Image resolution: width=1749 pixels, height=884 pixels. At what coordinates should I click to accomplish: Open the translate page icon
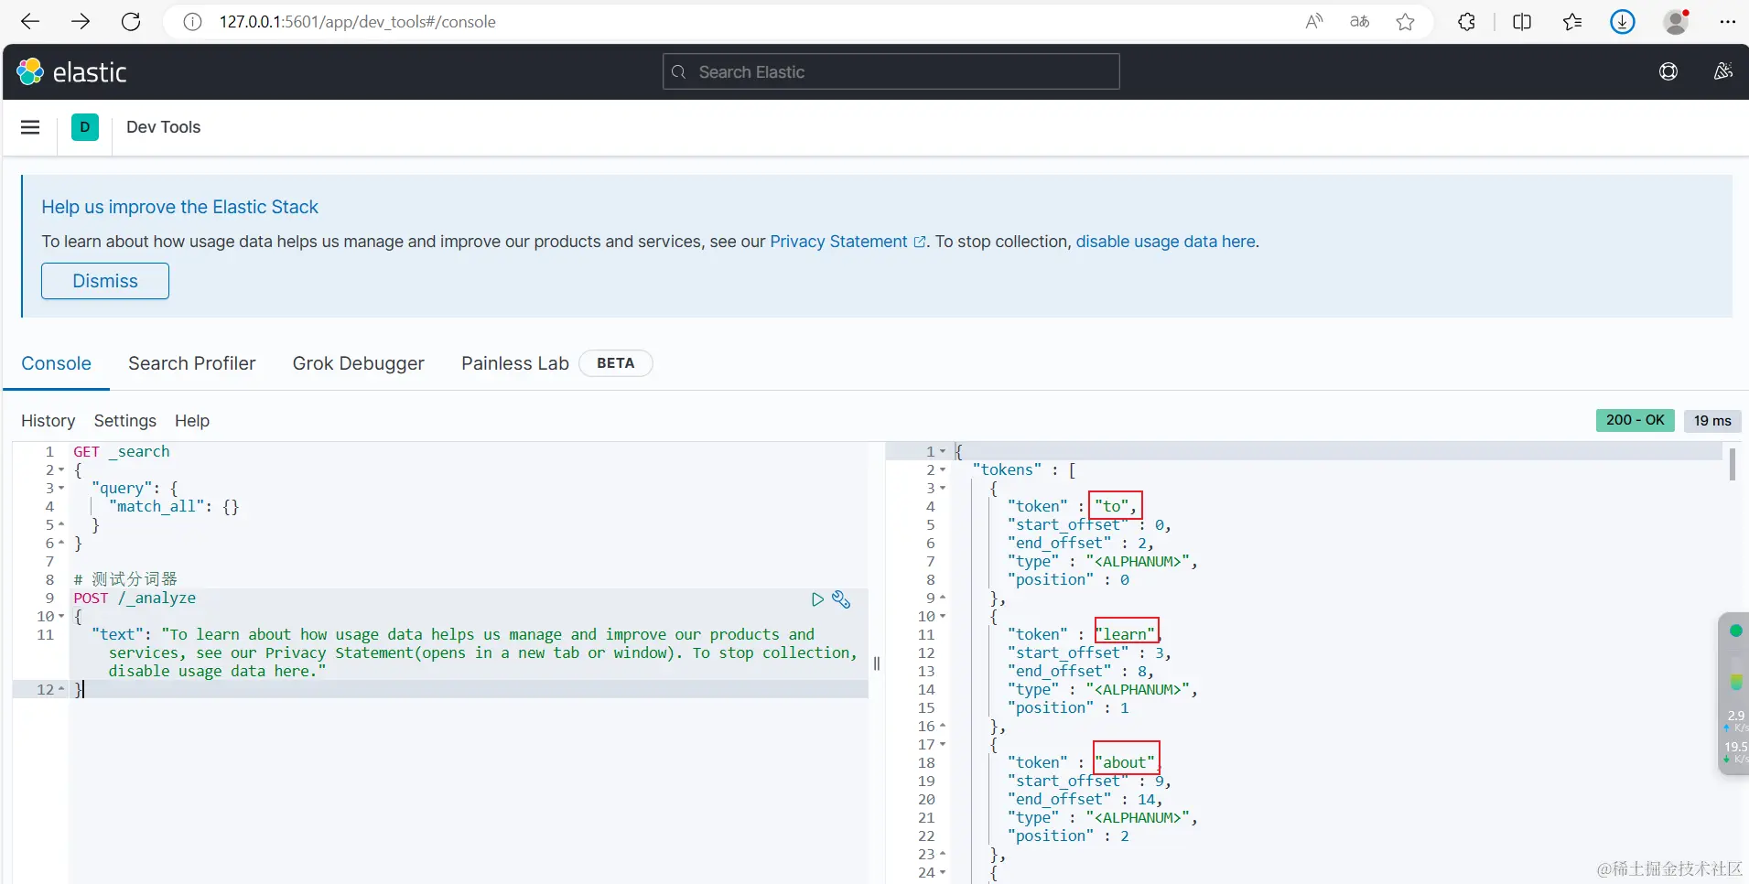point(1360,22)
